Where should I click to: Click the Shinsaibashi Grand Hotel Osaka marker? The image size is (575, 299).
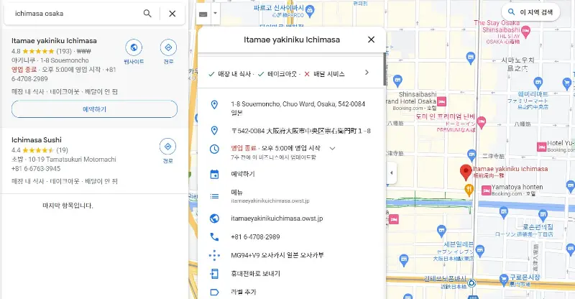point(441,101)
